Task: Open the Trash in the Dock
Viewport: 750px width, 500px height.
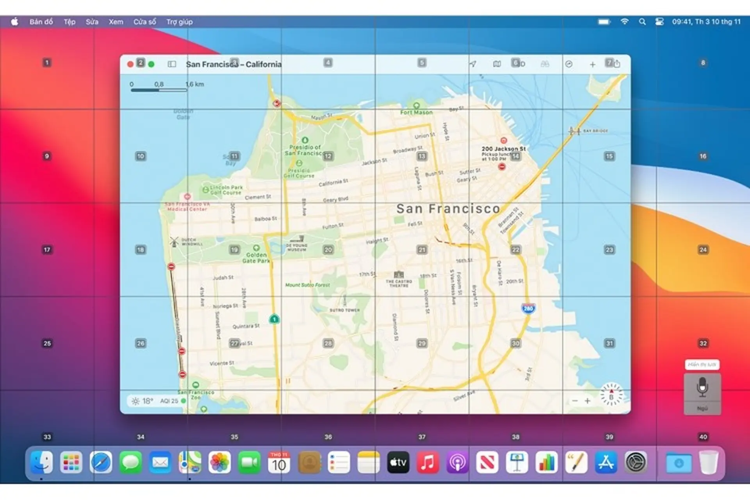Action: [x=709, y=462]
